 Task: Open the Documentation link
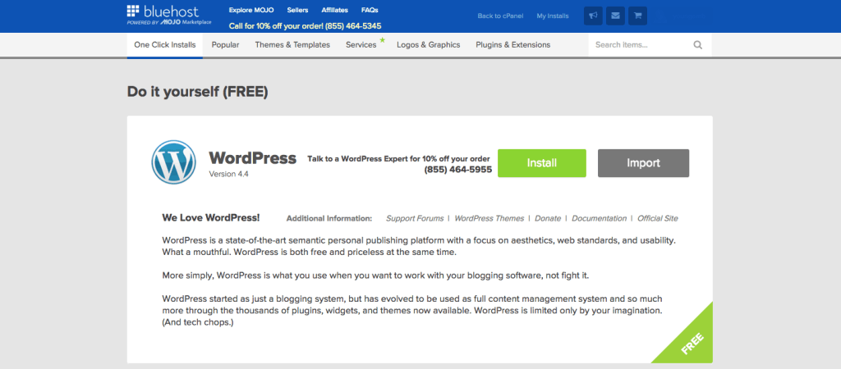[599, 218]
